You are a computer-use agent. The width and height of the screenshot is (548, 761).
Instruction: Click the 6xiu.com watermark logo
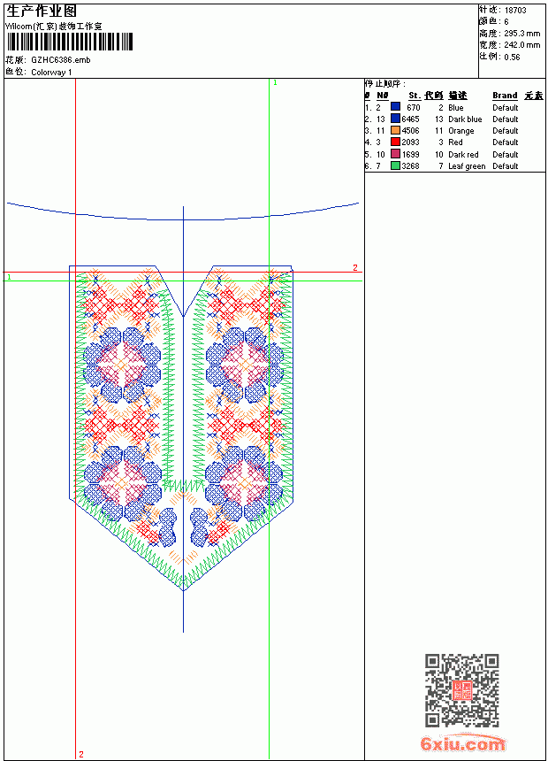(462, 743)
